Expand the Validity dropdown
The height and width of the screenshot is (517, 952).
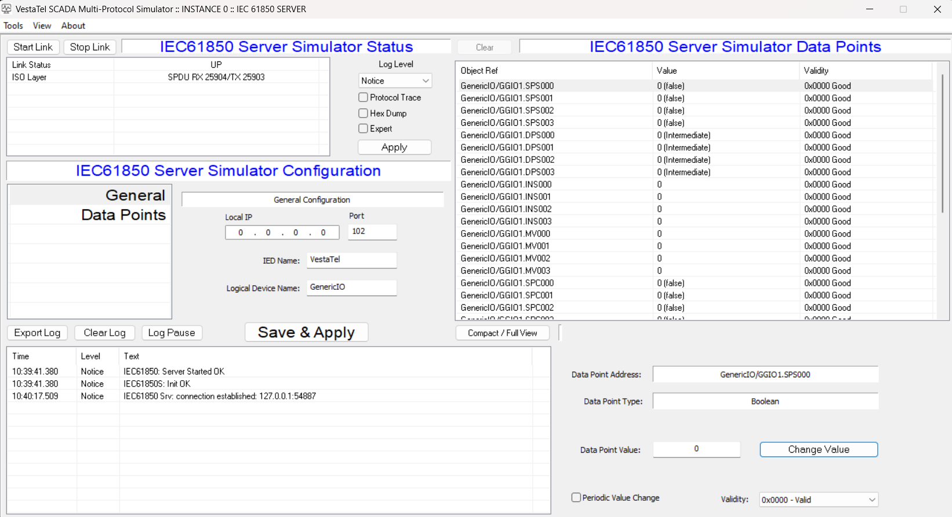[818, 500]
